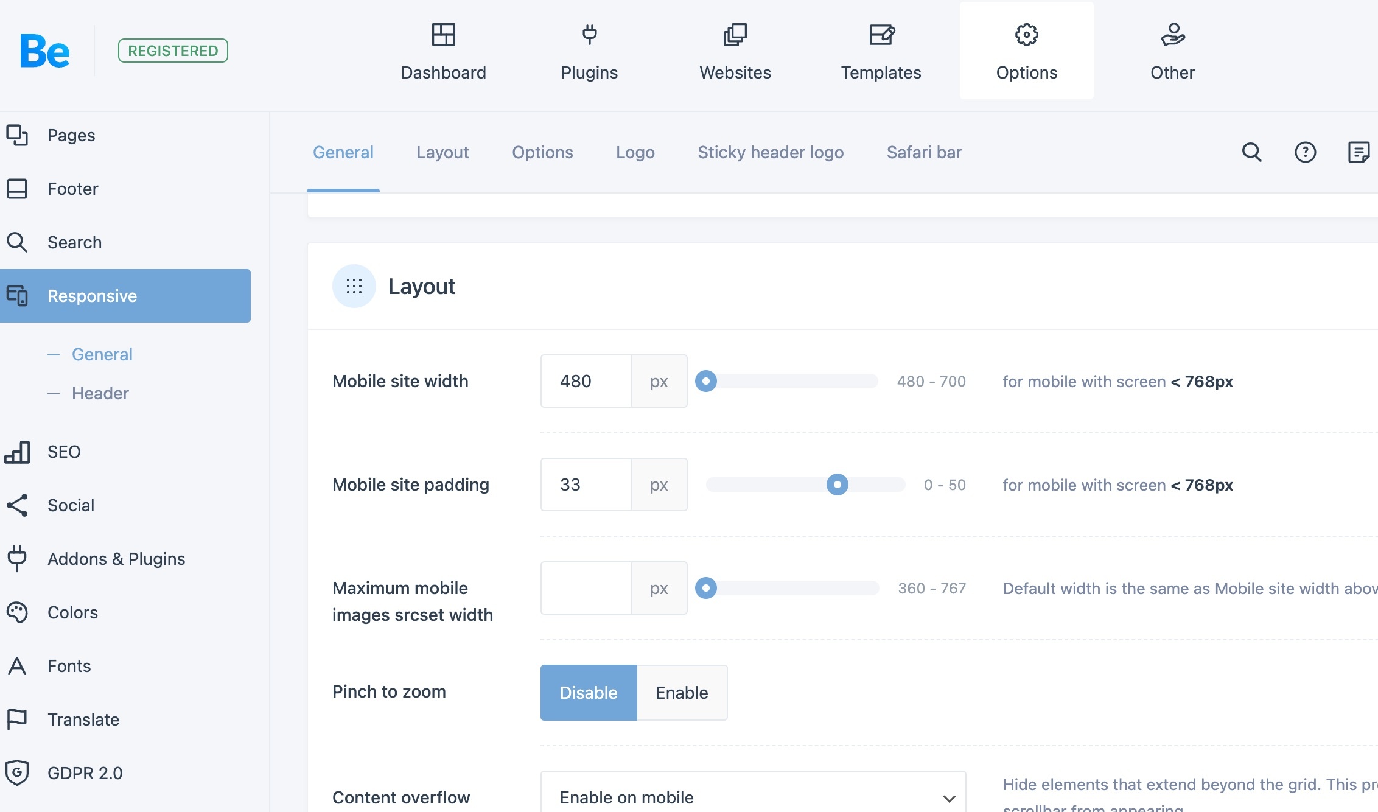Screen dimensions: 1378x812
Task: Click the Mobile site width input field
Action: coord(586,381)
